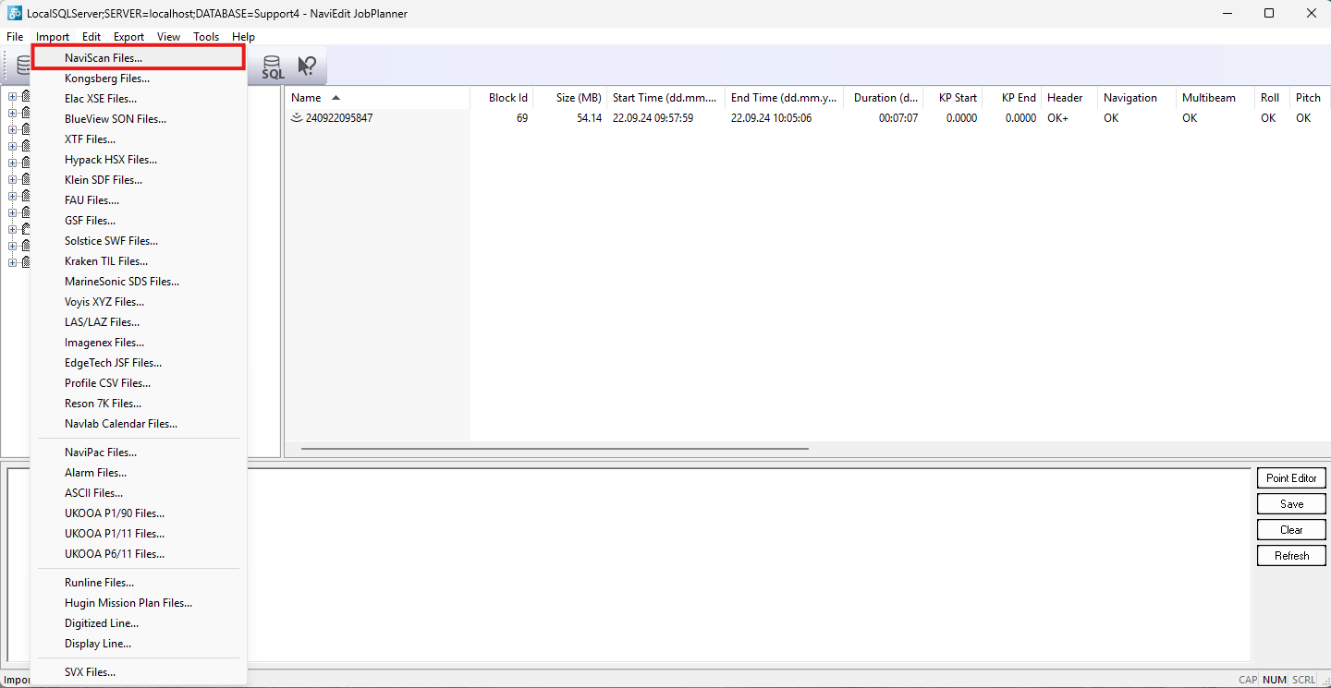Sort by End Time column header
The image size is (1331, 688).
785,98
